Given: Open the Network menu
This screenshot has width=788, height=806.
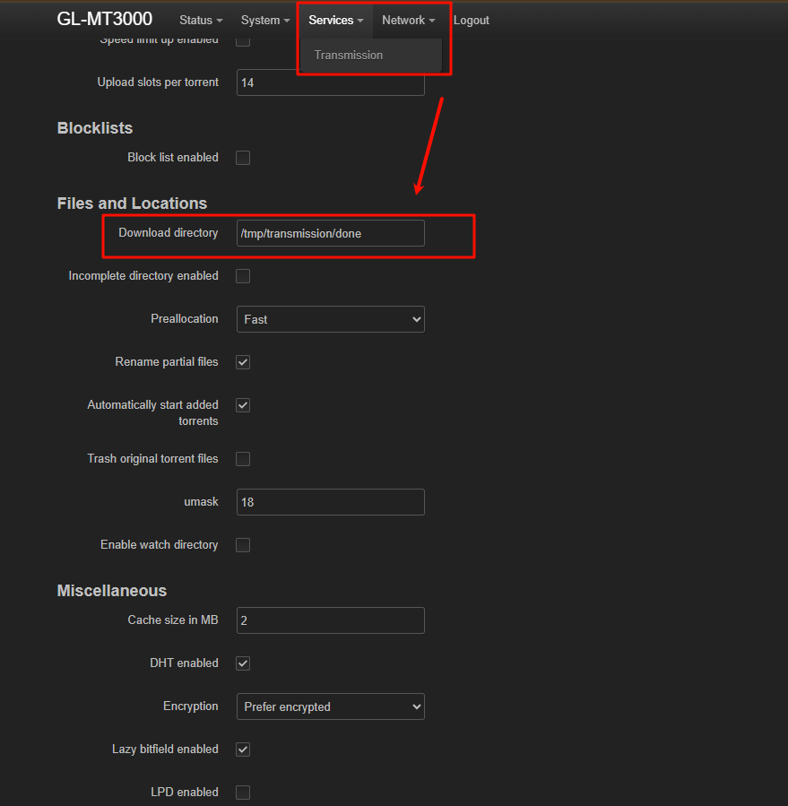Looking at the screenshot, I should [408, 20].
